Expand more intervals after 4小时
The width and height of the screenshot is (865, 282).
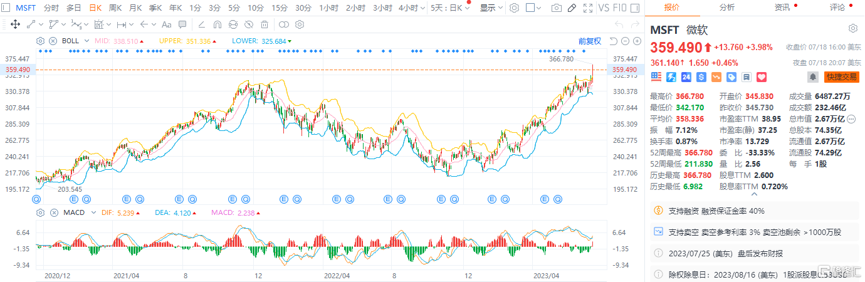[x=421, y=8]
